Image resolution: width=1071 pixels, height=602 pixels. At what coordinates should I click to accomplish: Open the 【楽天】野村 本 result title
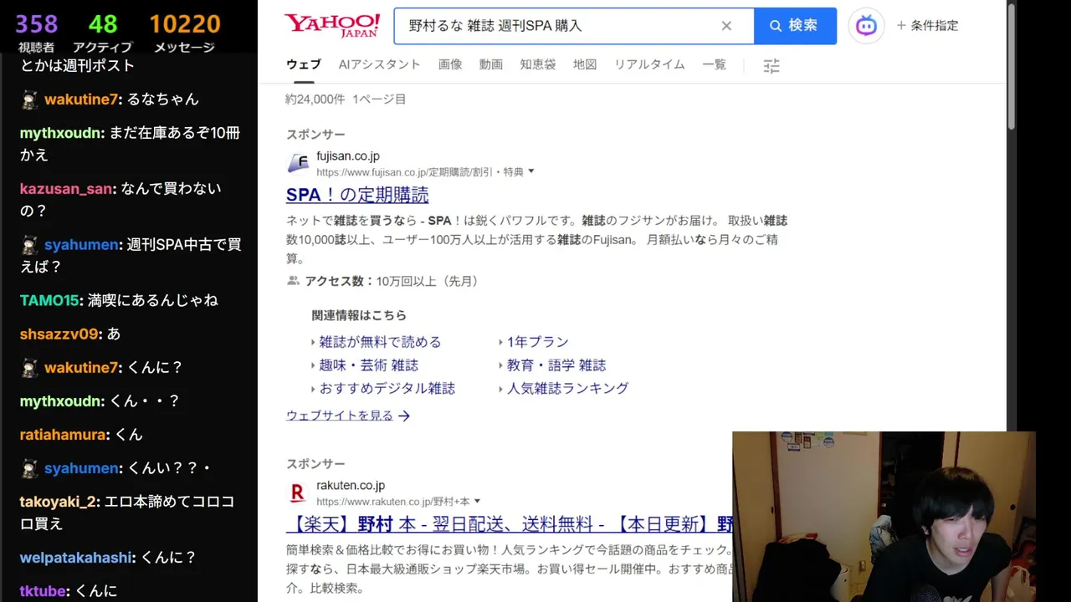click(x=509, y=524)
